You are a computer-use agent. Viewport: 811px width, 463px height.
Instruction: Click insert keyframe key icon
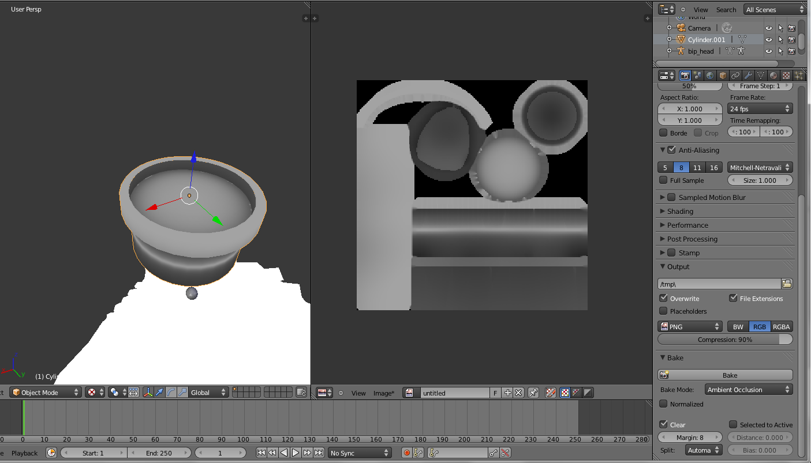coord(494,453)
